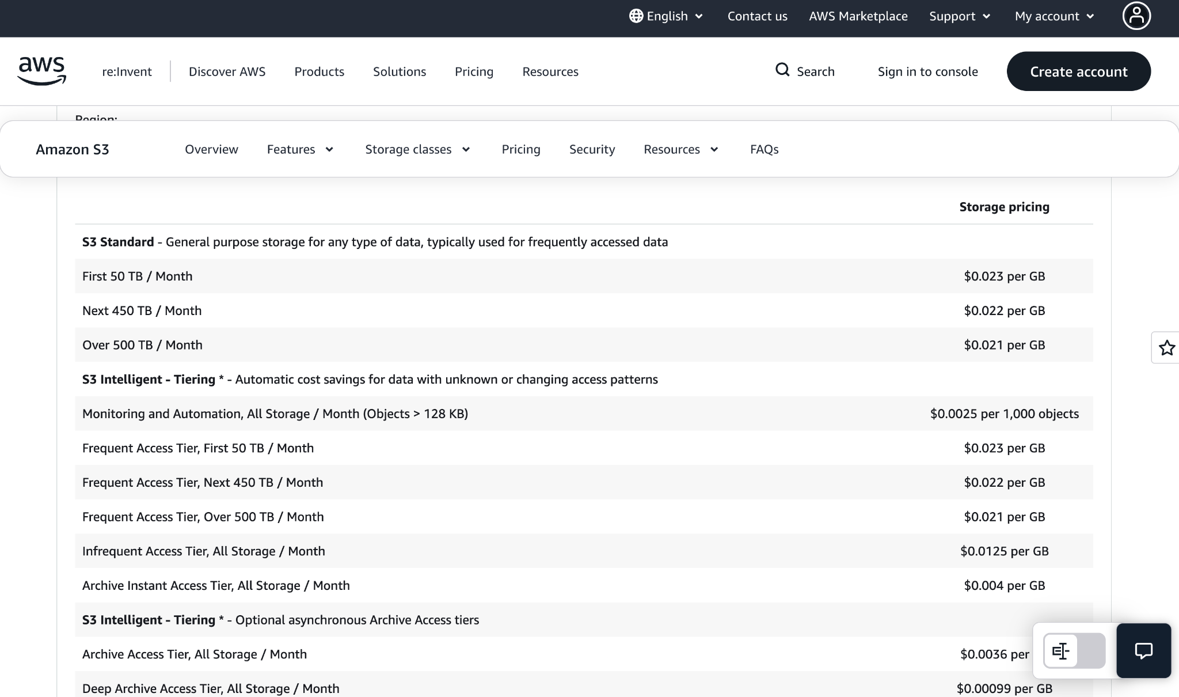Open the Discover AWS menu
The height and width of the screenshot is (697, 1179).
click(x=227, y=71)
